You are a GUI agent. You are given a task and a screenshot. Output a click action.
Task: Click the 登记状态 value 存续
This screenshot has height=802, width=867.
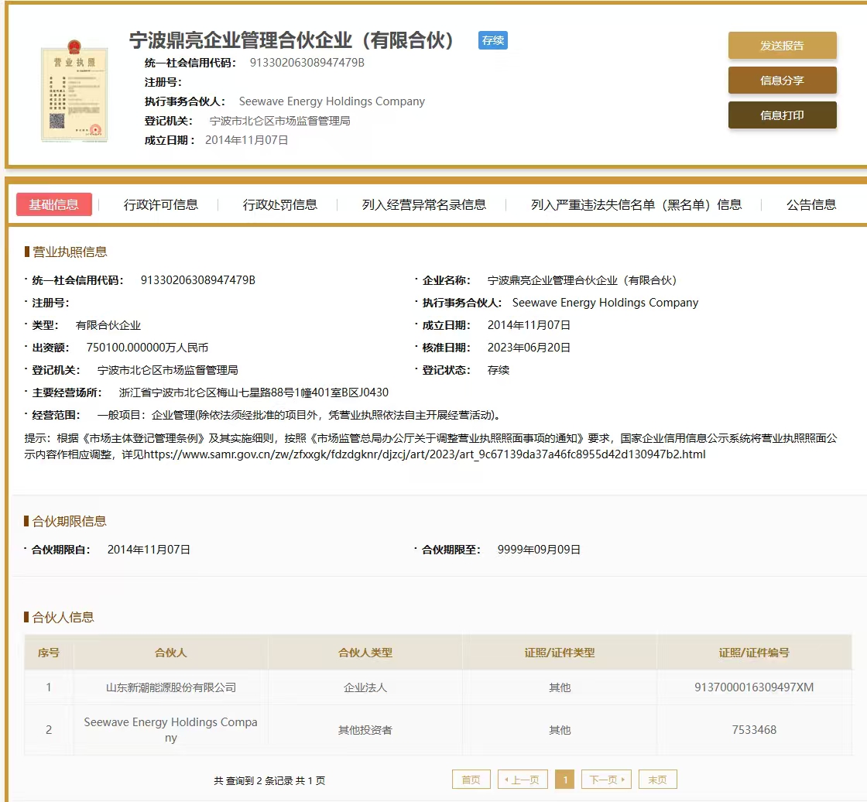499,370
